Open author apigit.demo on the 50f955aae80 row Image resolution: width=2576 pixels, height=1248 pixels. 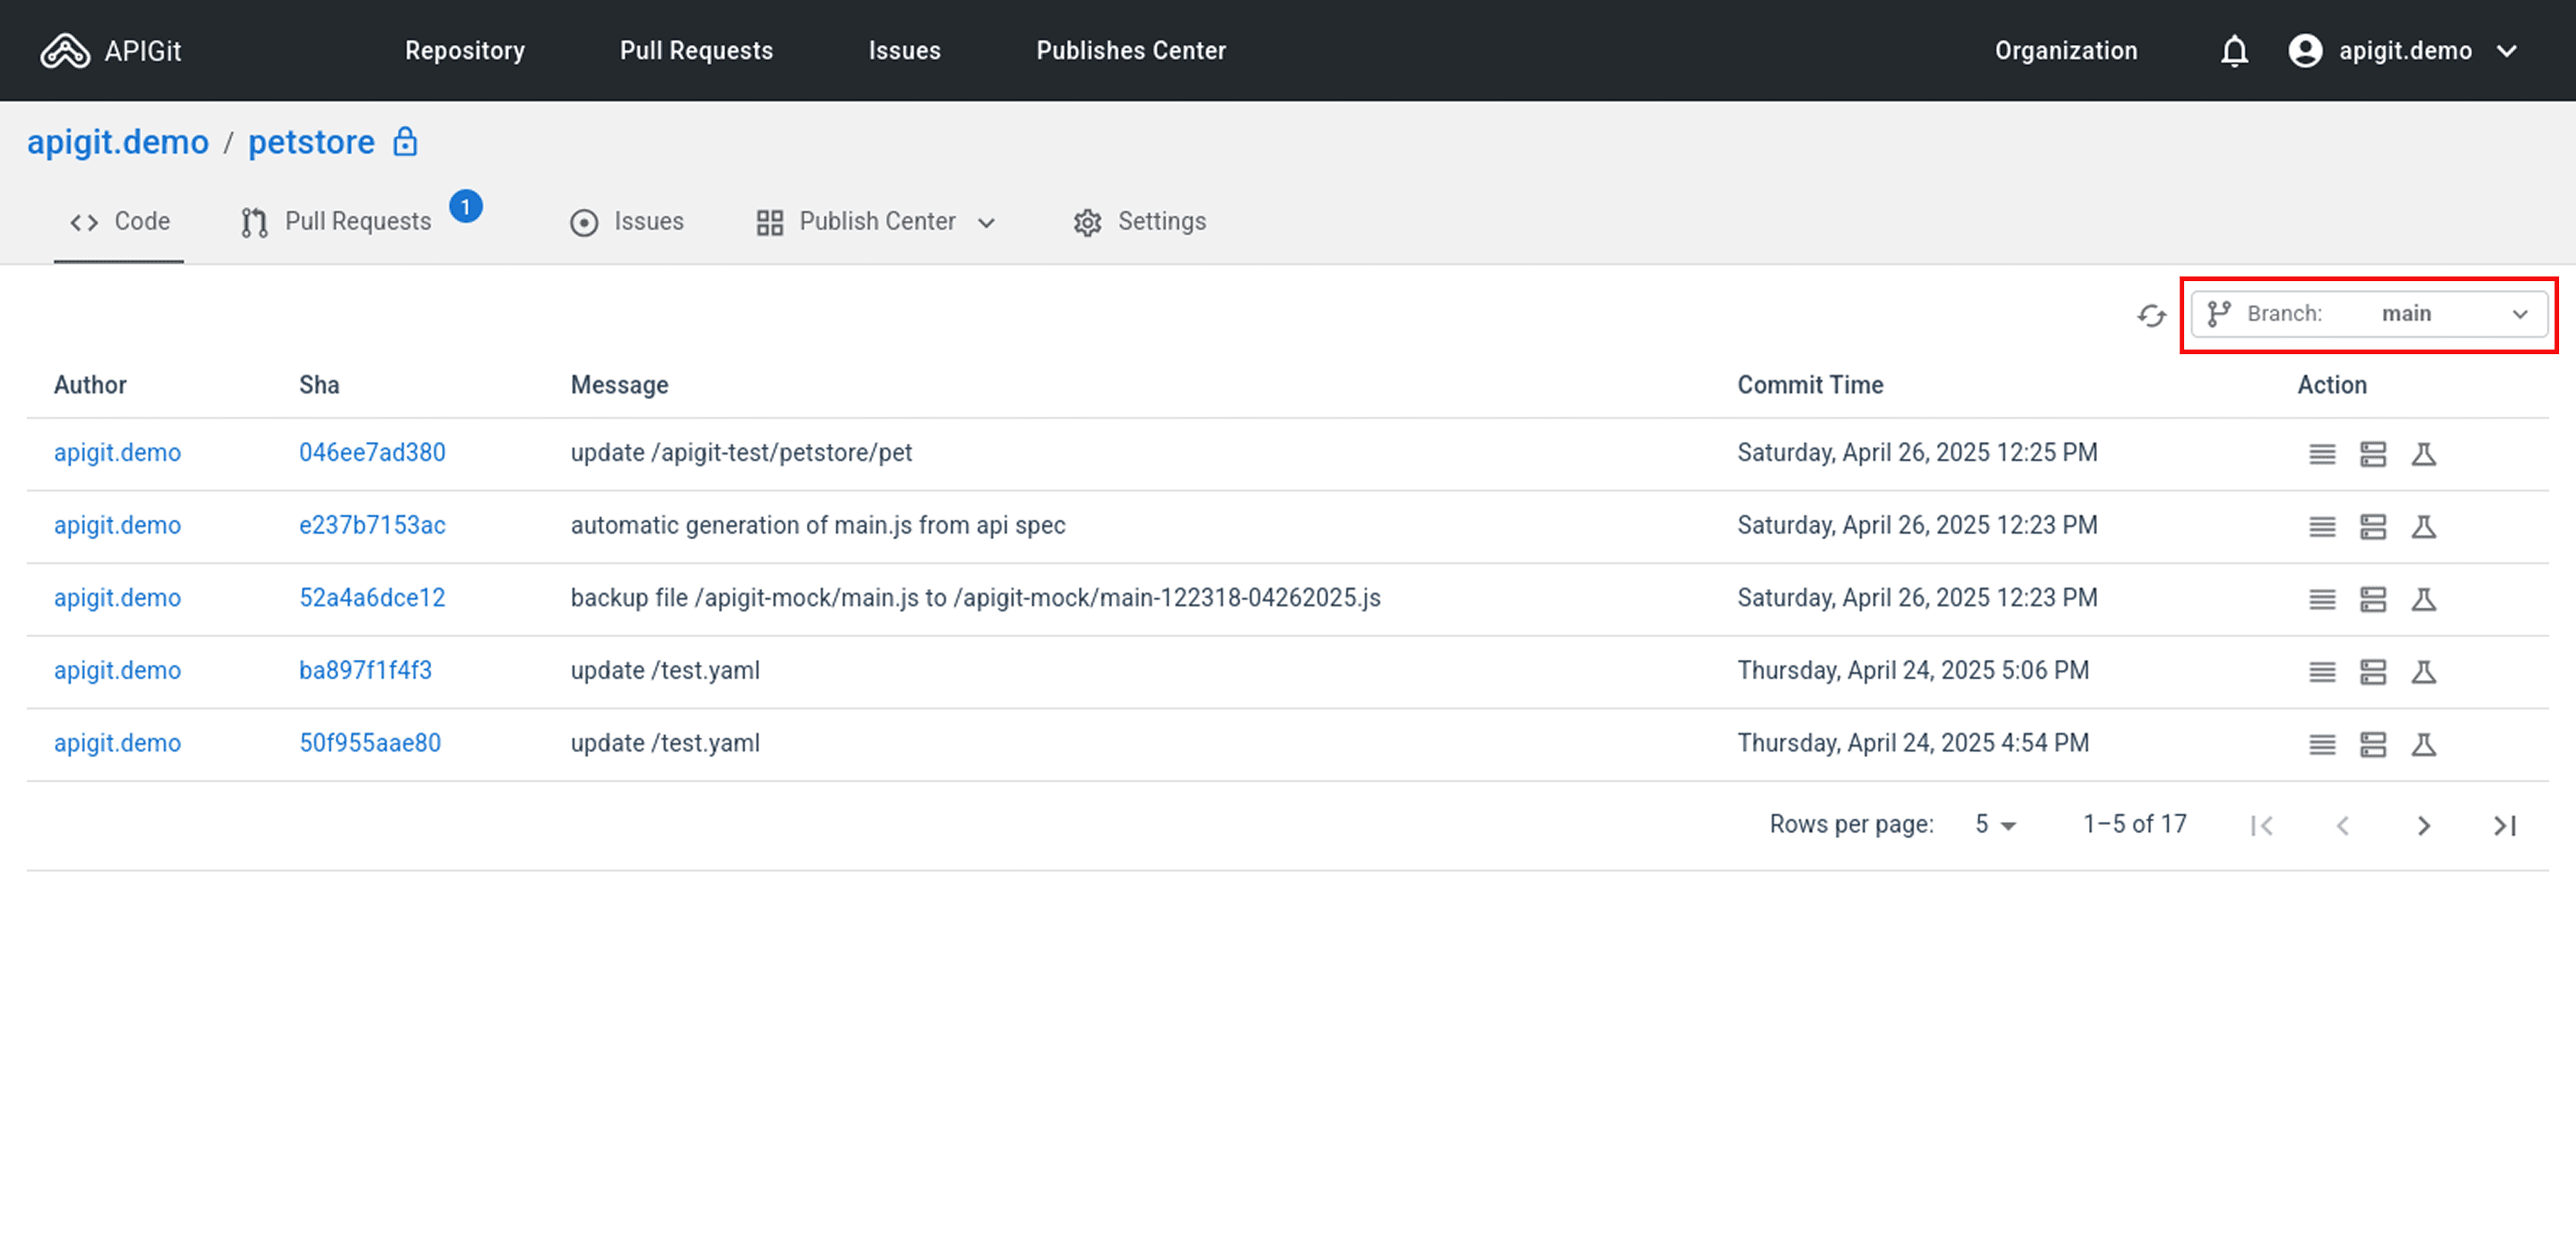pos(117,744)
